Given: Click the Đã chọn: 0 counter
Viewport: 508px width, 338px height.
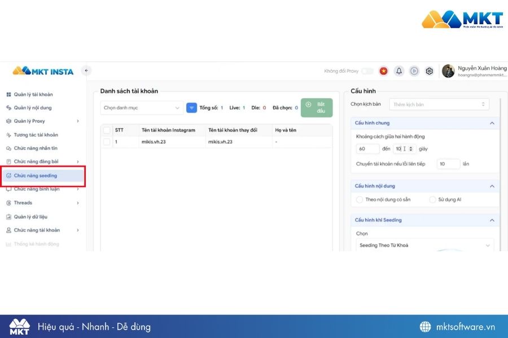Looking at the screenshot, I should click(285, 108).
